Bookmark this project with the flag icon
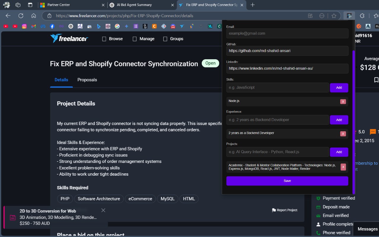 click(376, 80)
